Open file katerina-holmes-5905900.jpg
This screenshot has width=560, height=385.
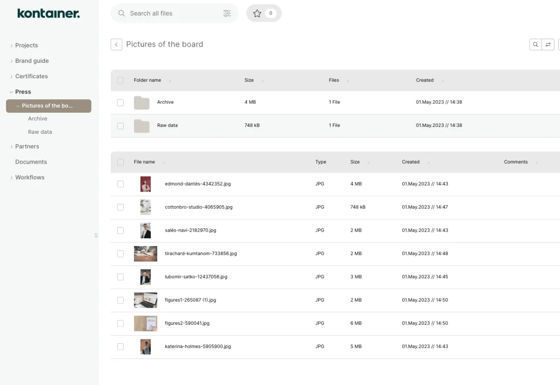[x=198, y=347]
